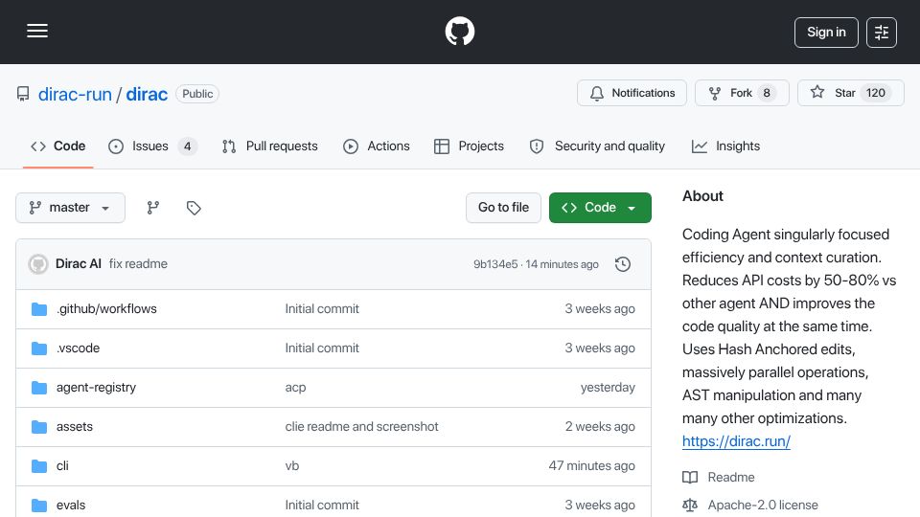Image resolution: width=920 pixels, height=517 pixels.
Task: Open the dirac-run owner link
Action: [75, 95]
